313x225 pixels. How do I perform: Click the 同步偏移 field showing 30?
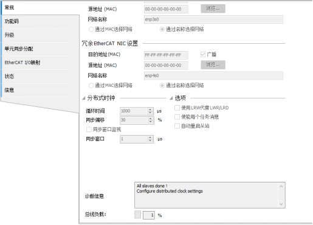point(134,120)
